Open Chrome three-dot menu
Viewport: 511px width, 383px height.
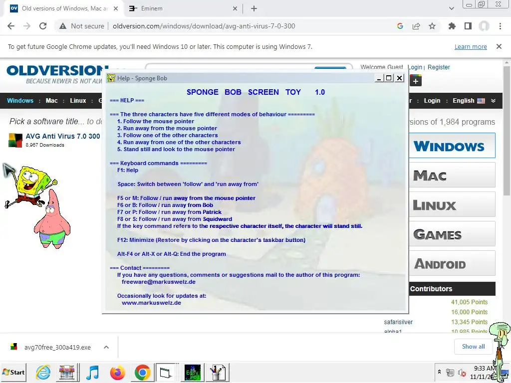tap(500, 26)
